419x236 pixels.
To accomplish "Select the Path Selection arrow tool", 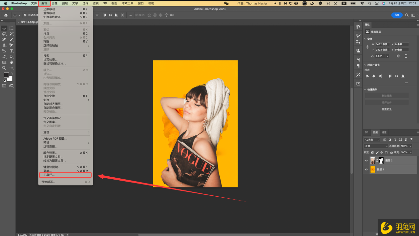I will click(11, 56).
